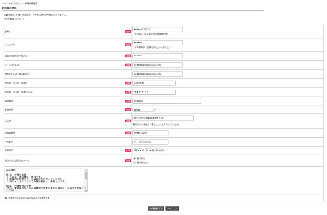Toggle the 会員規約 agreement checkbox
Viewport: 327px width, 215px height.
click(x=6, y=198)
